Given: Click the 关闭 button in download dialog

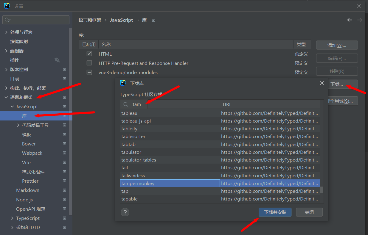Looking at the screenshot, I should (x=309, y=212).
